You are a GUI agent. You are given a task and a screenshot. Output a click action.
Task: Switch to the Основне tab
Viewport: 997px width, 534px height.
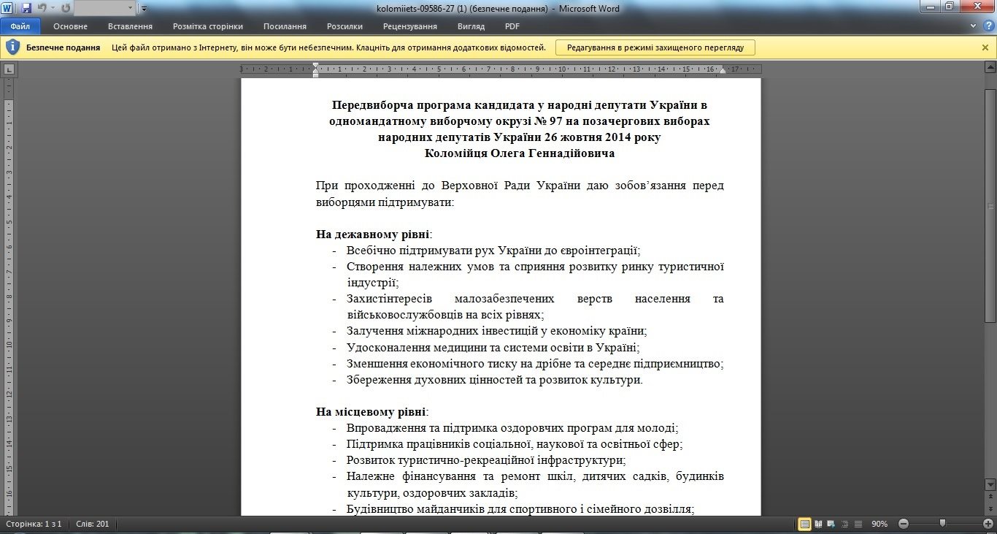tap(70, 26)
